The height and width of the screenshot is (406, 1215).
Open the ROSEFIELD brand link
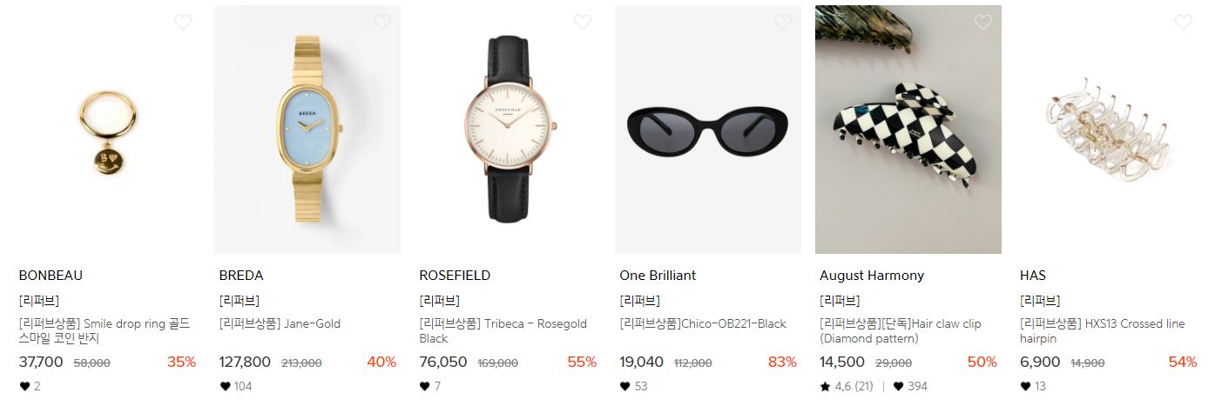[x=455, y=276]
